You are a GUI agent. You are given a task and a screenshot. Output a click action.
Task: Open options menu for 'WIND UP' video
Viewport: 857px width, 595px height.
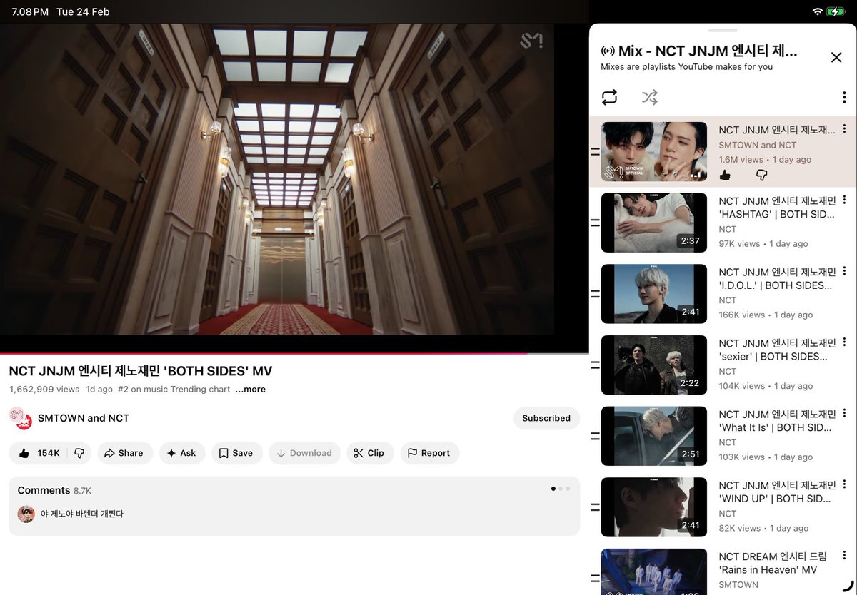point(844,484)
